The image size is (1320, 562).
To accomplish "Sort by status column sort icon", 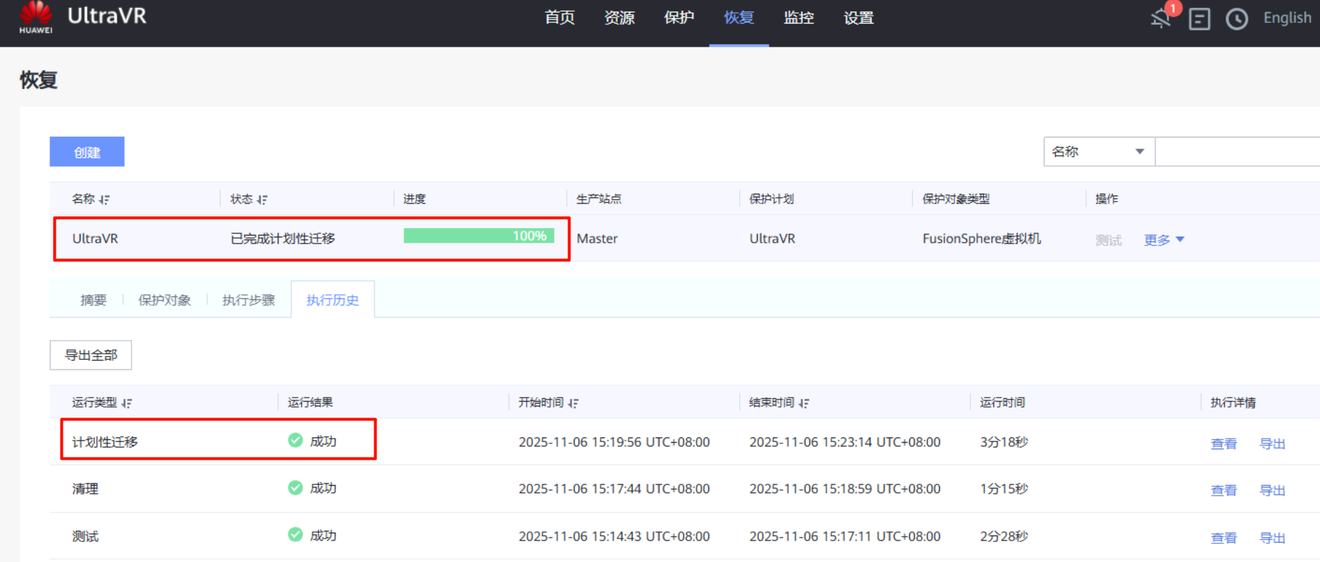I will (x=262, y=200).
